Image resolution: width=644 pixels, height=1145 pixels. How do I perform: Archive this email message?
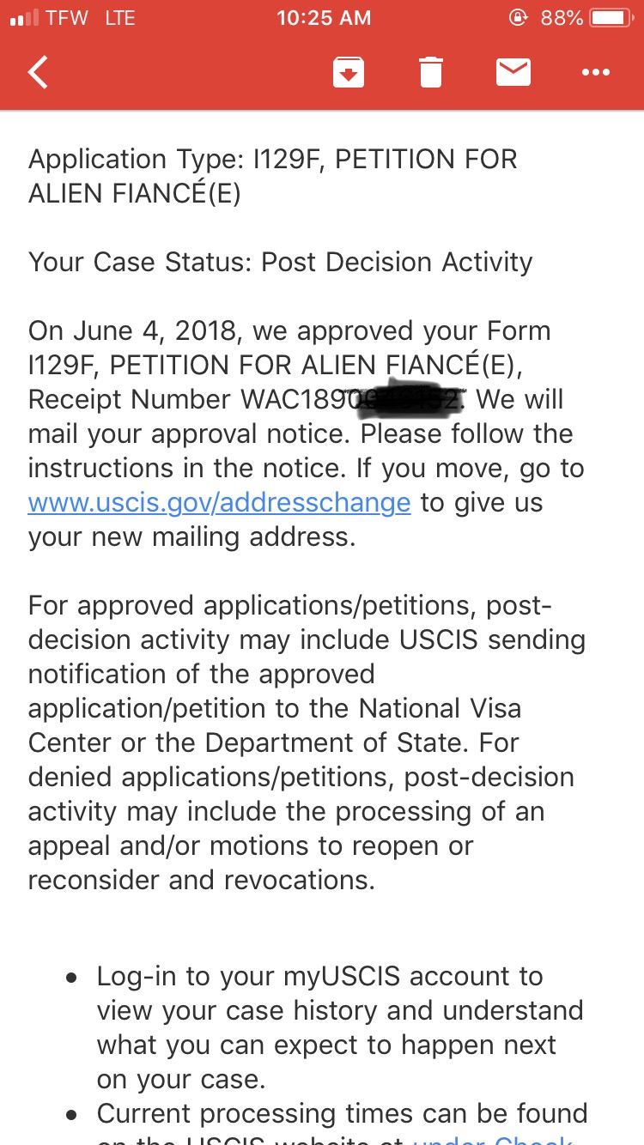point(349,73)
